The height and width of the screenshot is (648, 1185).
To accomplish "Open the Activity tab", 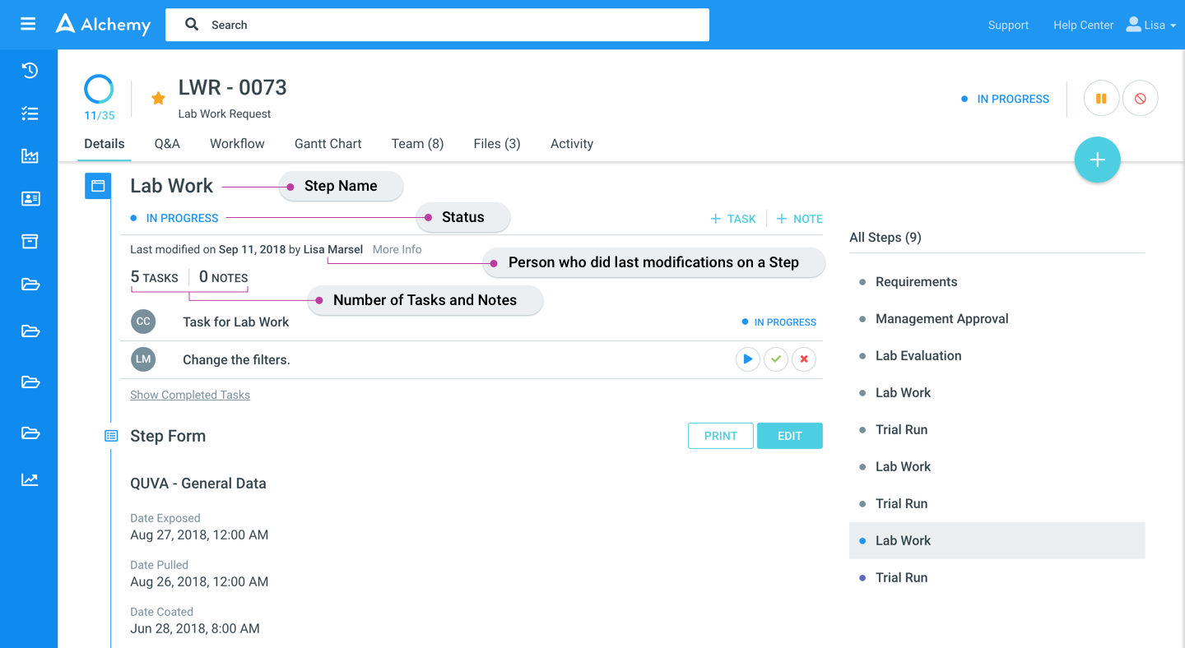I will [572, 144].
